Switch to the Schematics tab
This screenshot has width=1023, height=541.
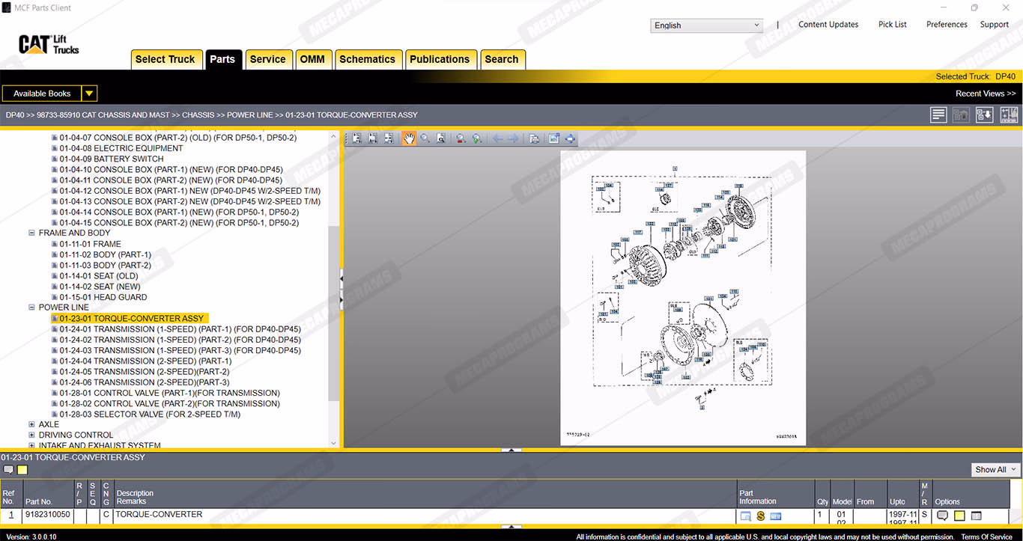point(367,60)
